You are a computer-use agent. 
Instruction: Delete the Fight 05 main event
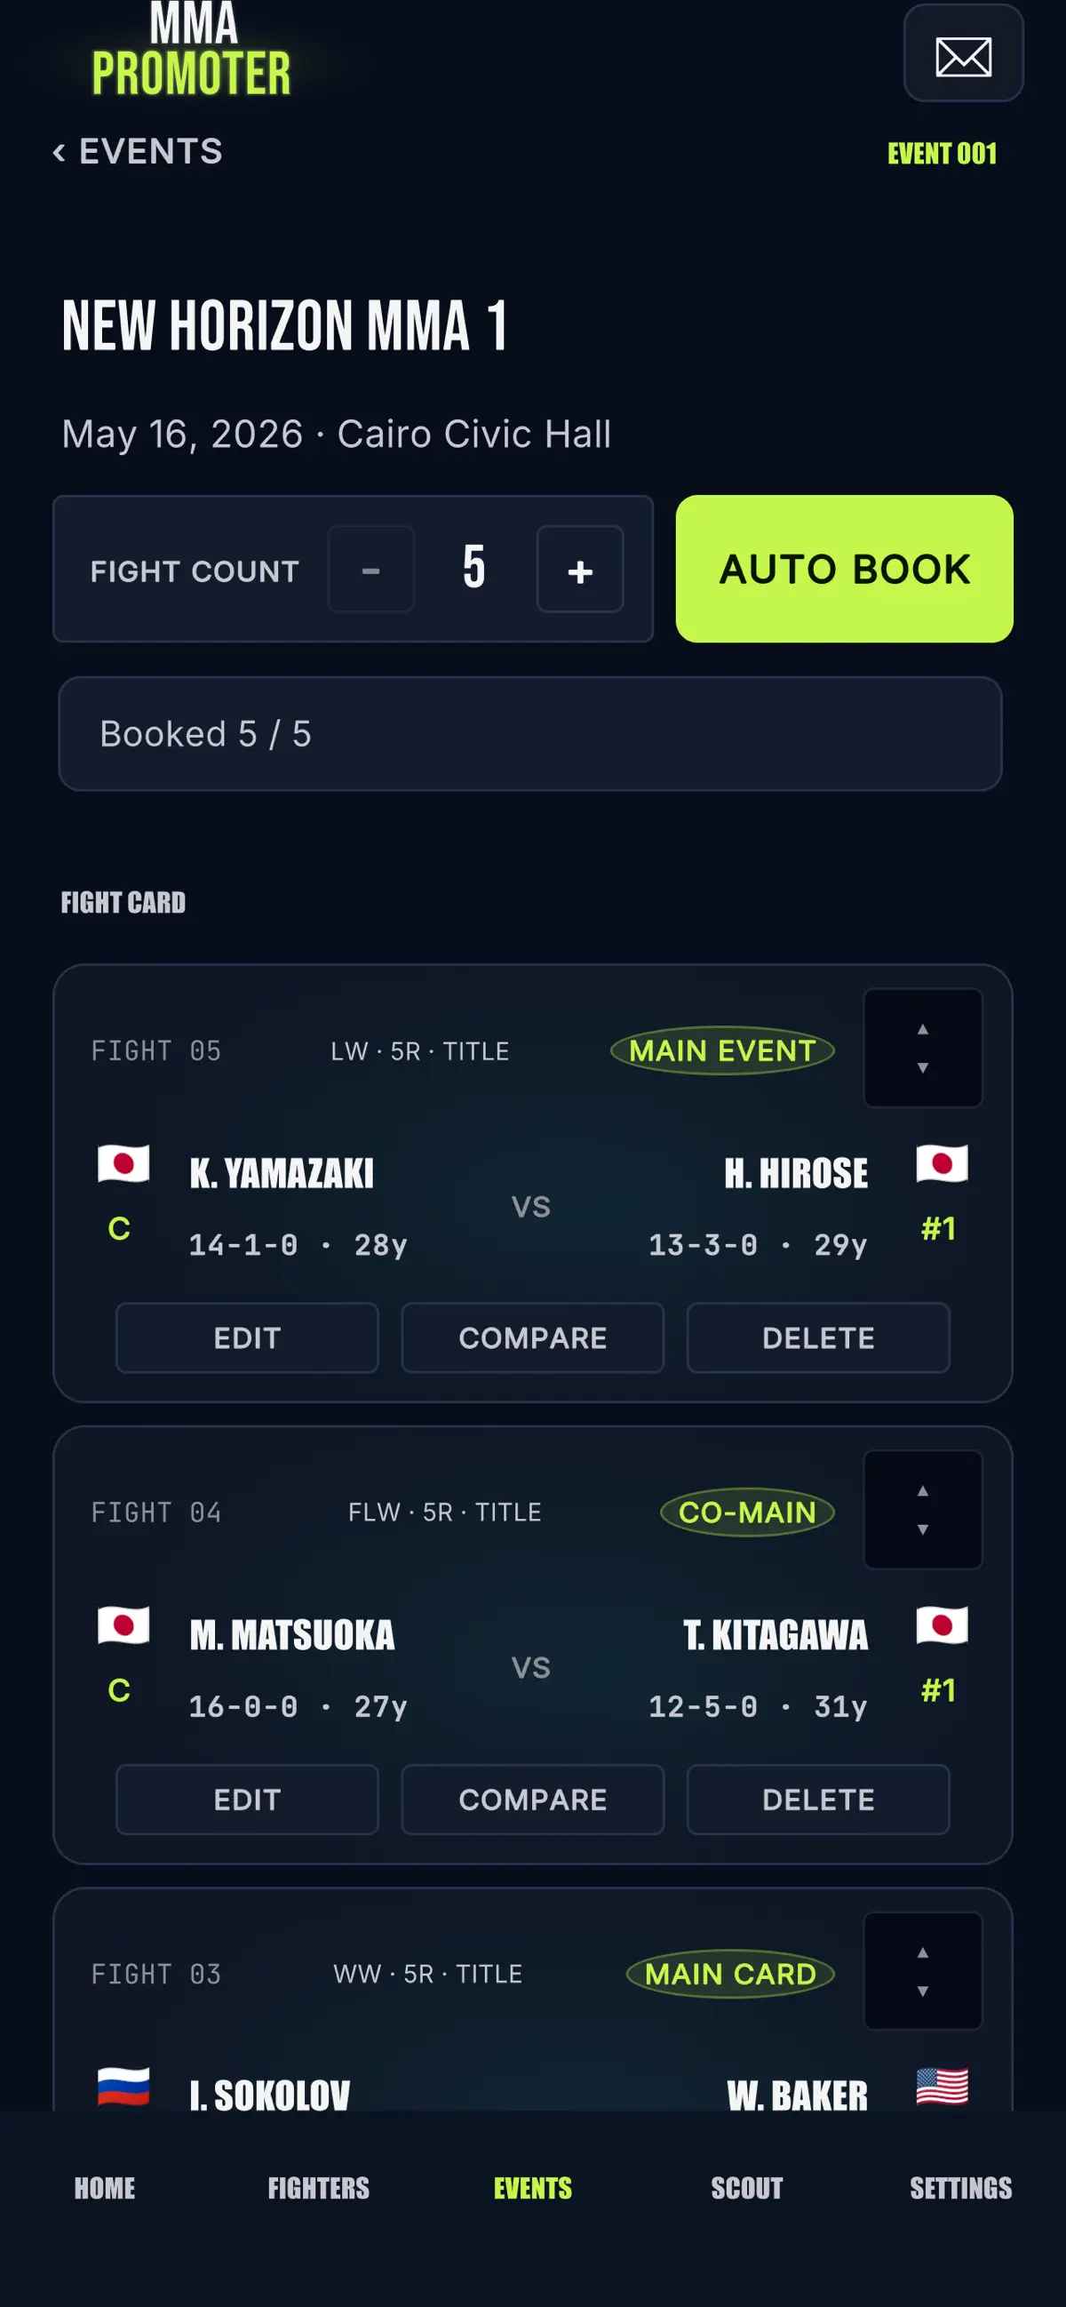(x=818, y=1338)
